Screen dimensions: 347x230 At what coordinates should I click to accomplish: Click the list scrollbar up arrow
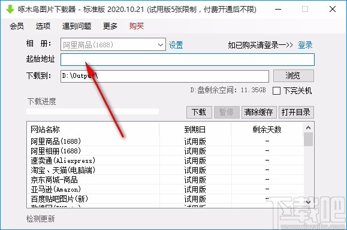pyautogui.click(x=308, y=128)
